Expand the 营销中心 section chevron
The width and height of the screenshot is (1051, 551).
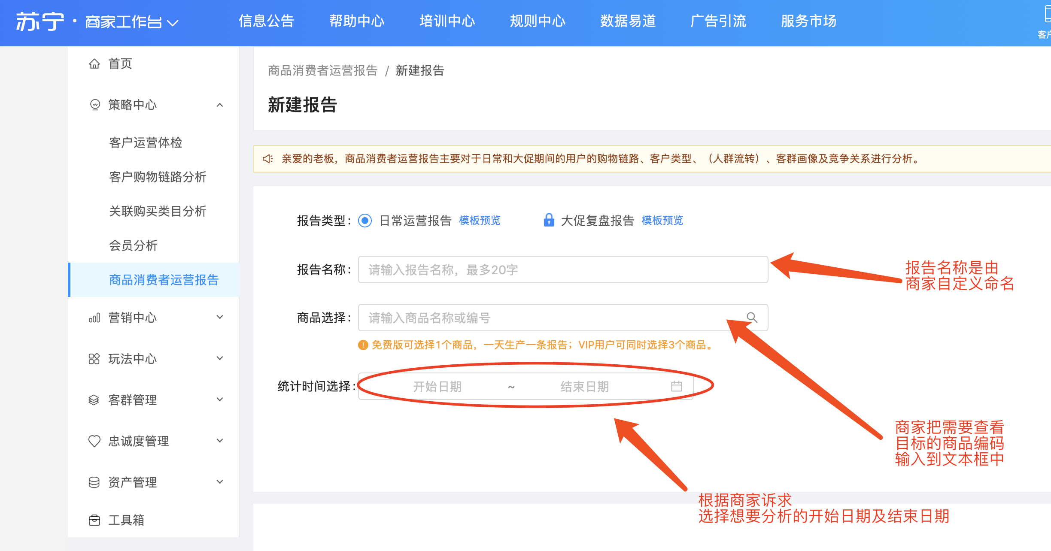220,318
